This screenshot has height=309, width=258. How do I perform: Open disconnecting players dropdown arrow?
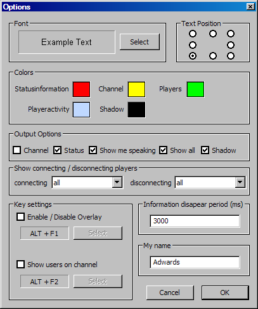click(240, 182)
